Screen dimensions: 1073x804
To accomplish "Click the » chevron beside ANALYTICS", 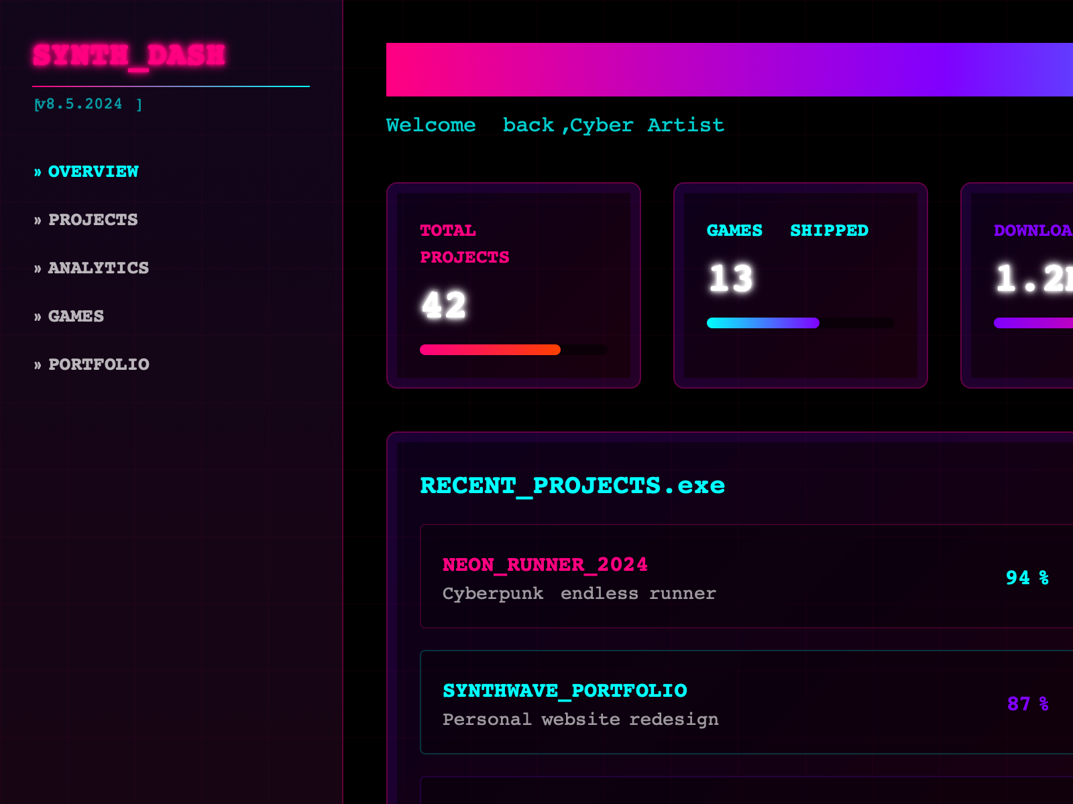I will click(x=38, y=268).
